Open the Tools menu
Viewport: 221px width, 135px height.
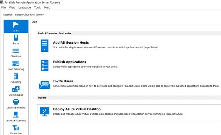[x=37, y=8]
